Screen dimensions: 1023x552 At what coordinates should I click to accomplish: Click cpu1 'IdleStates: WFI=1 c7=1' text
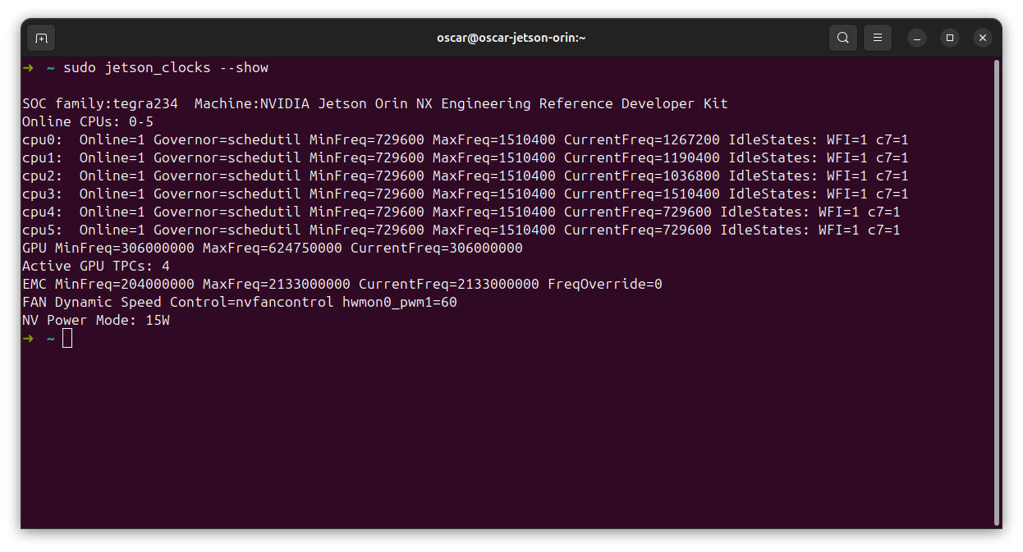(x=819, y=157)
